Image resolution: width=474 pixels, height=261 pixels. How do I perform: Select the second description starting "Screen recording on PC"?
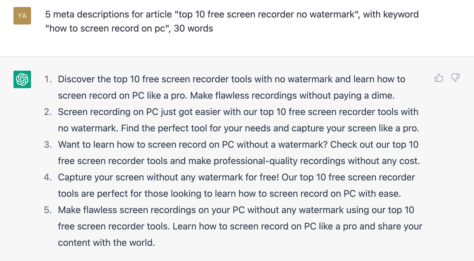[238, 120]
